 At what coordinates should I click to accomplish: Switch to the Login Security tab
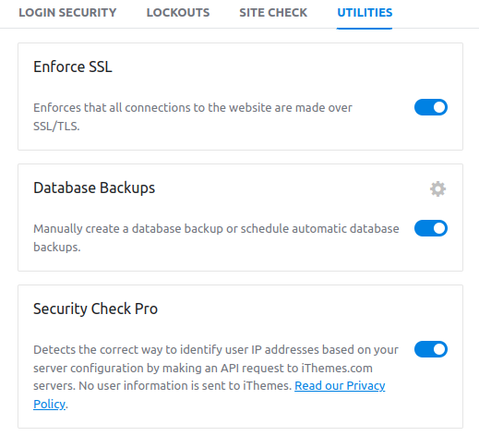(x=67, y=13)
